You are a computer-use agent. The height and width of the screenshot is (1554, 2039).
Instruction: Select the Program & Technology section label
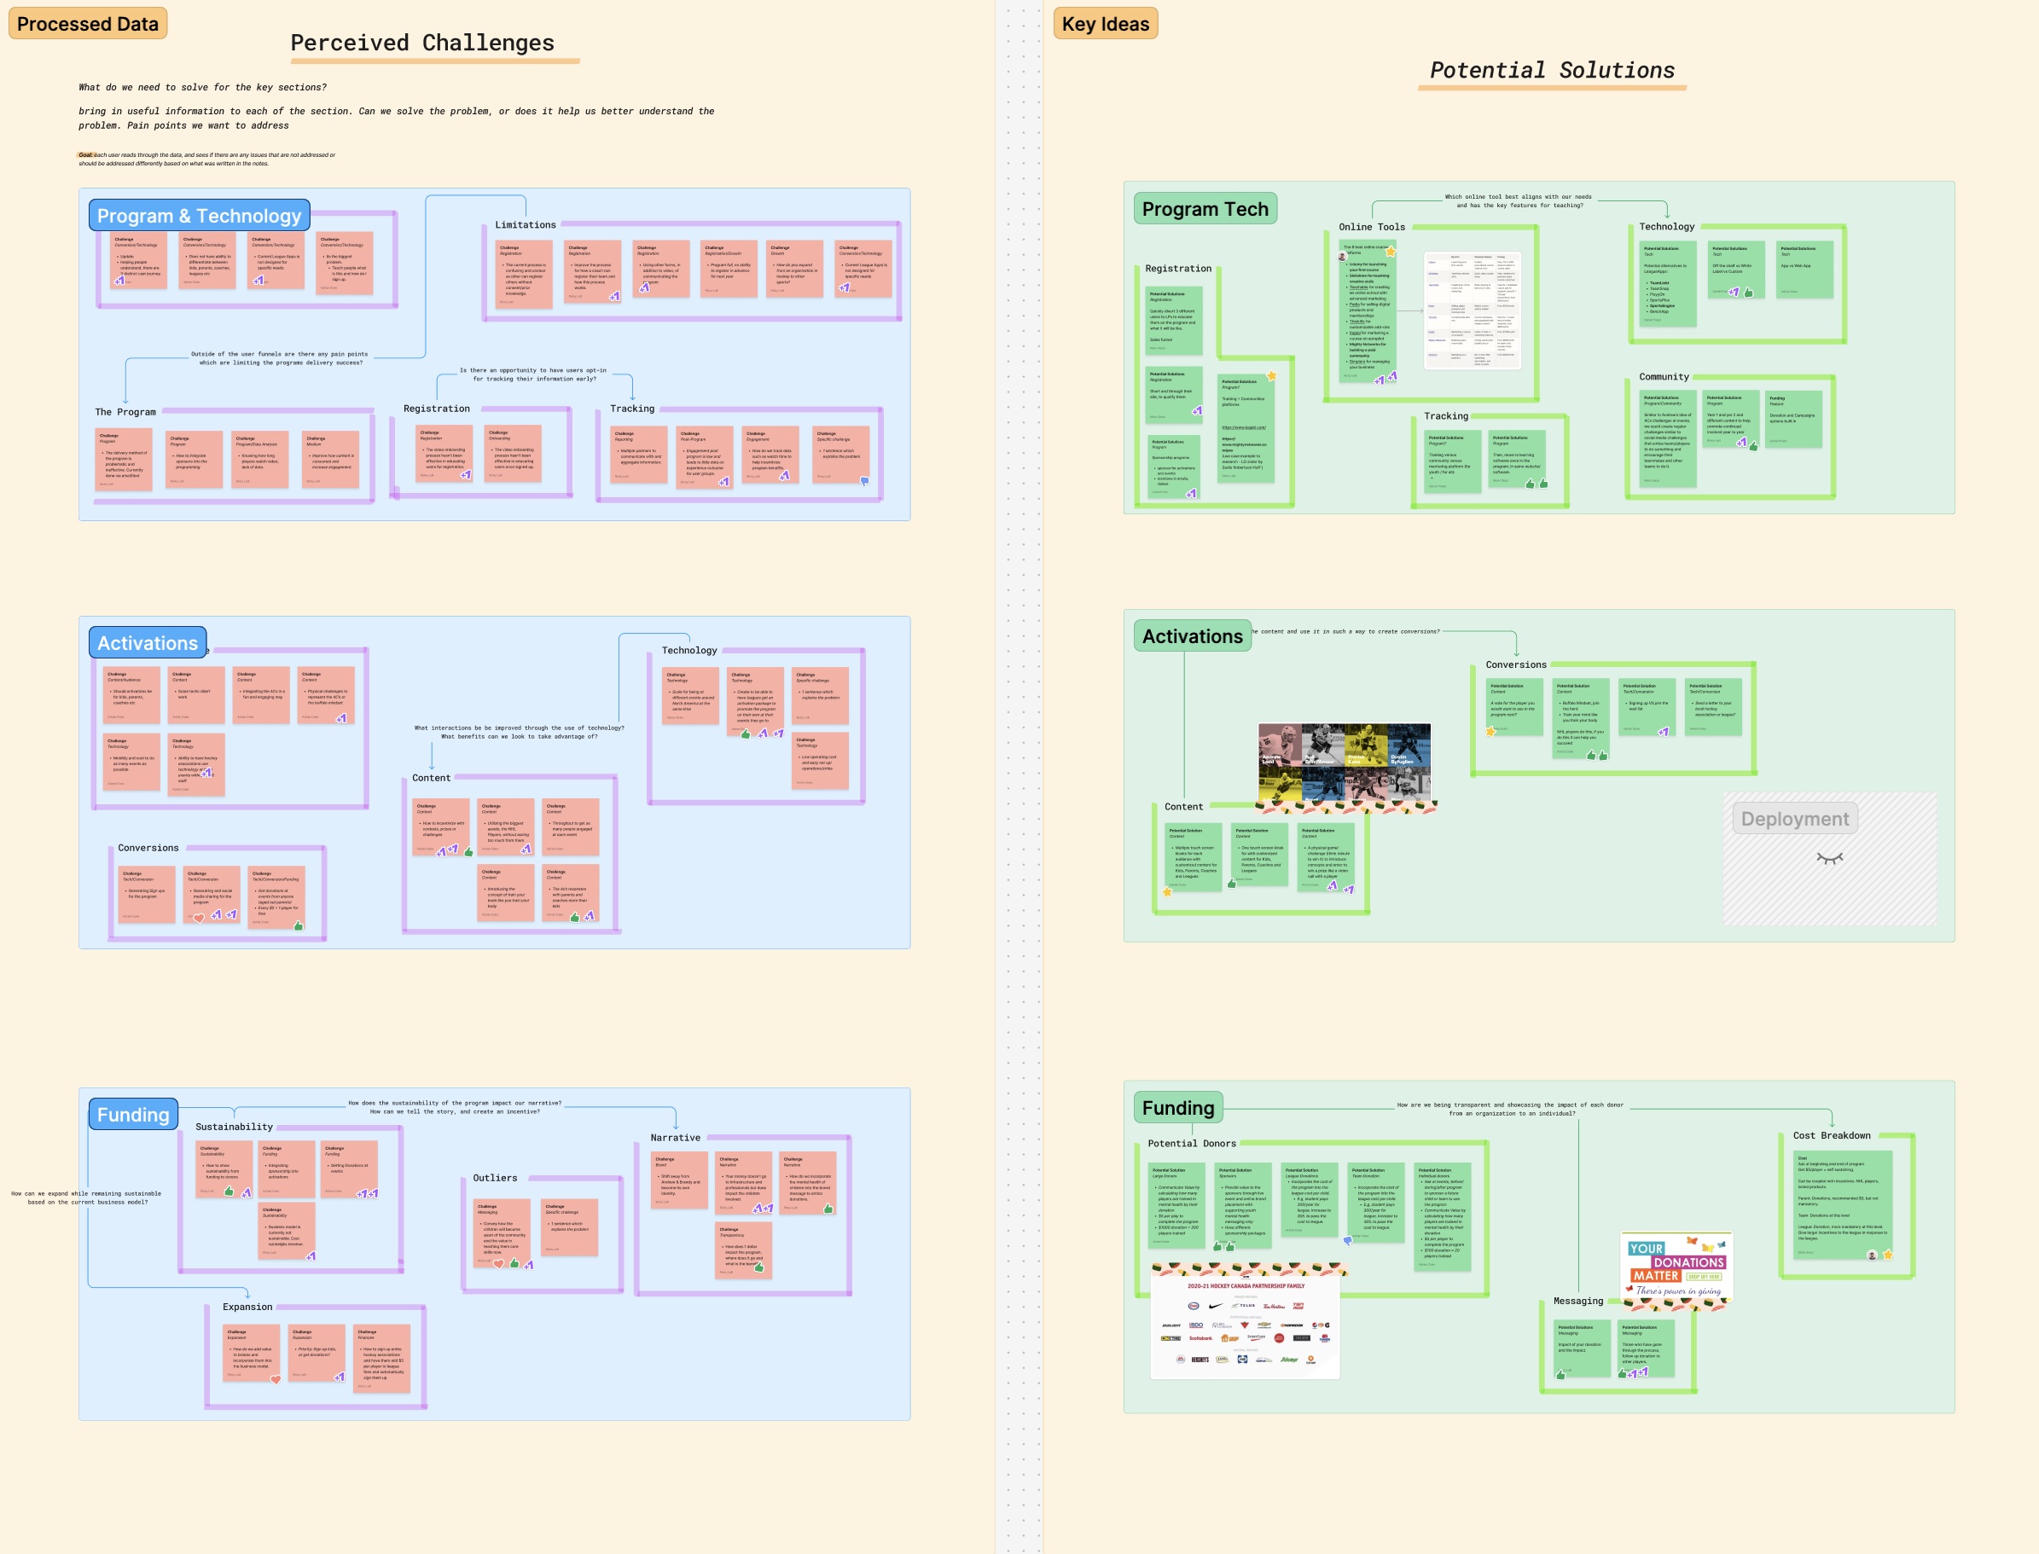coord(199,216)
